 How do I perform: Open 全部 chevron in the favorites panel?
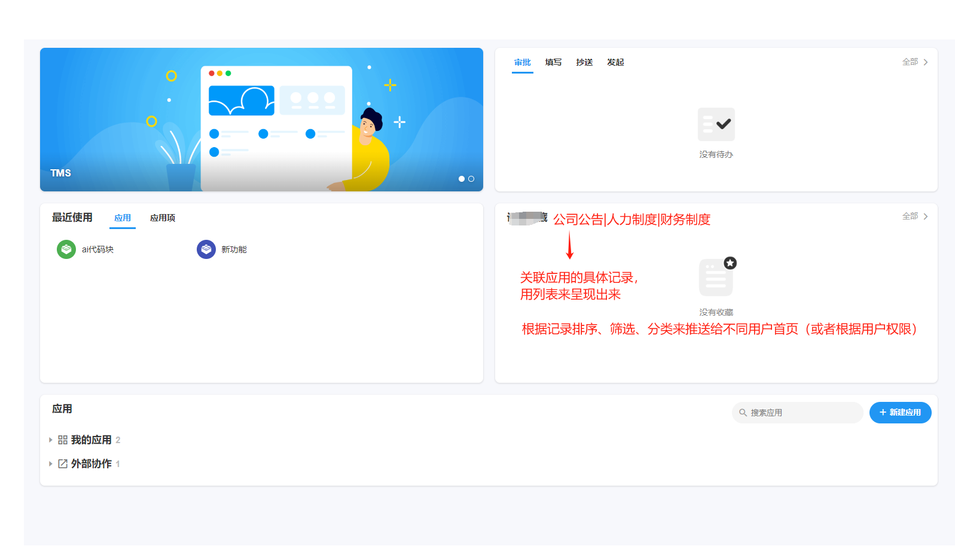926,216
